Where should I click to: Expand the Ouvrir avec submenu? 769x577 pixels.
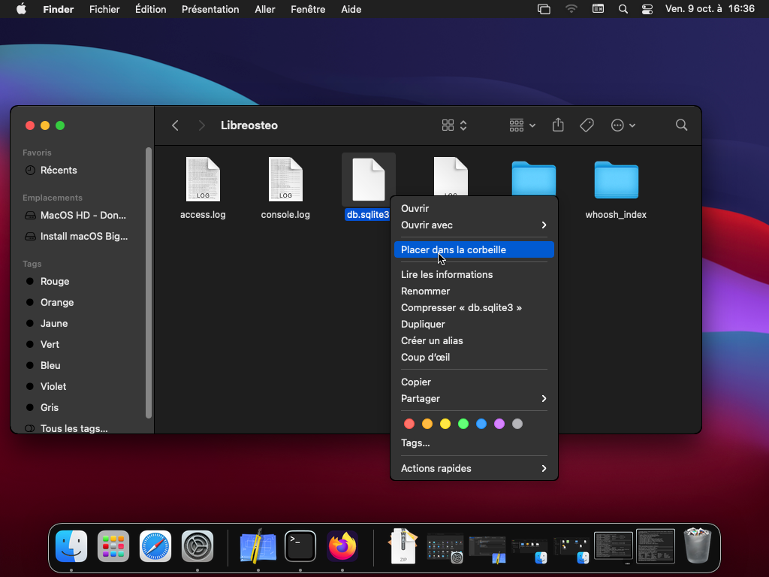point(475,225)
